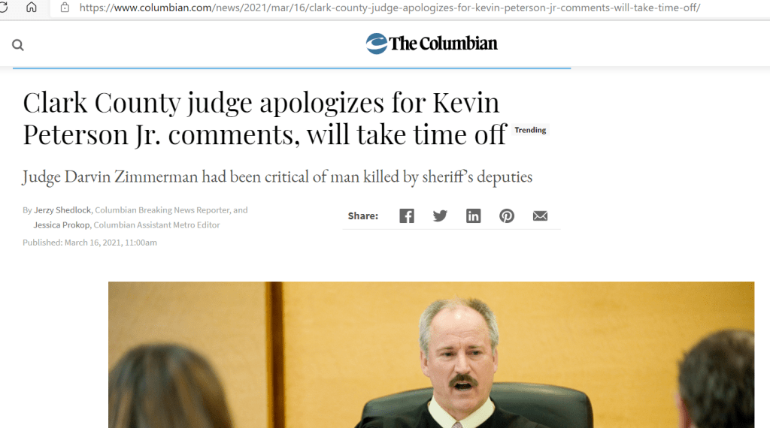Open author Jessica Prokop's profile link
Viewport: 770px width, 428px height.
coord(62,225)
